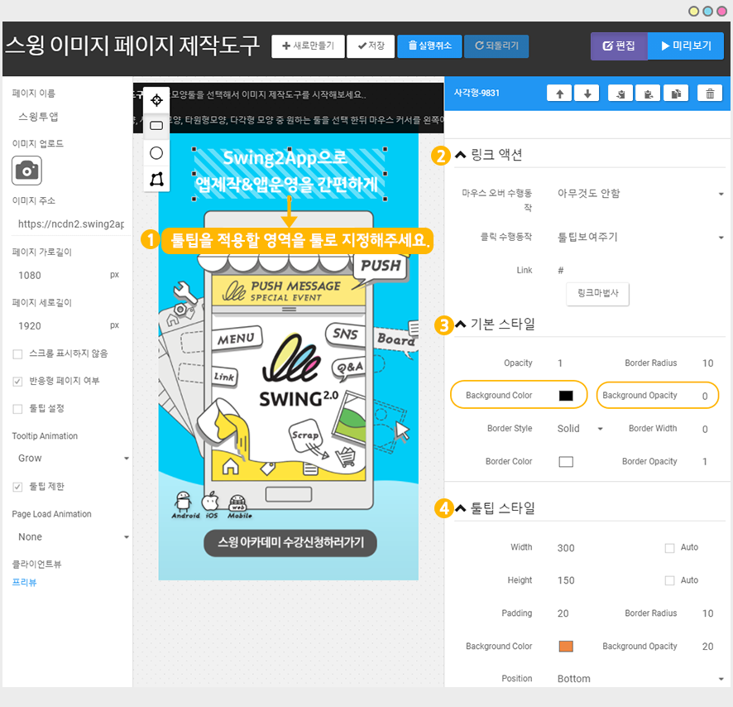This screenshot has height=707, width=733.
Task: Switch to 편집 mode
Action: click(619, 46)
